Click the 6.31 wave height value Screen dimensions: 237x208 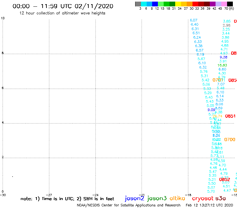(x=195, y=29)
